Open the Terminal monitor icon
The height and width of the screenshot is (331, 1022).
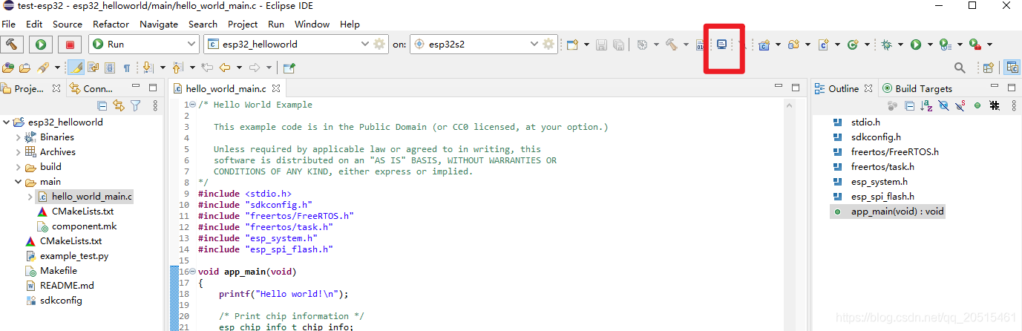(721, 44)
